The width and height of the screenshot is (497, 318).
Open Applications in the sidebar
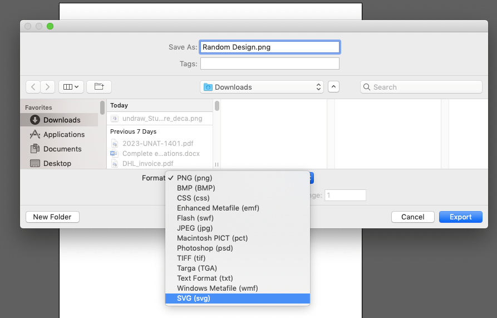coord(63,134)
